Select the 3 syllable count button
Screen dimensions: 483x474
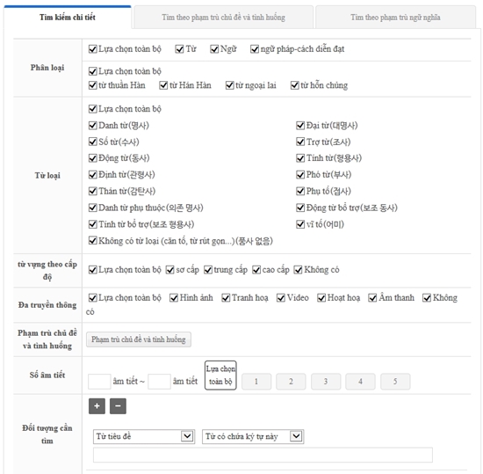[x=326, y=382]
